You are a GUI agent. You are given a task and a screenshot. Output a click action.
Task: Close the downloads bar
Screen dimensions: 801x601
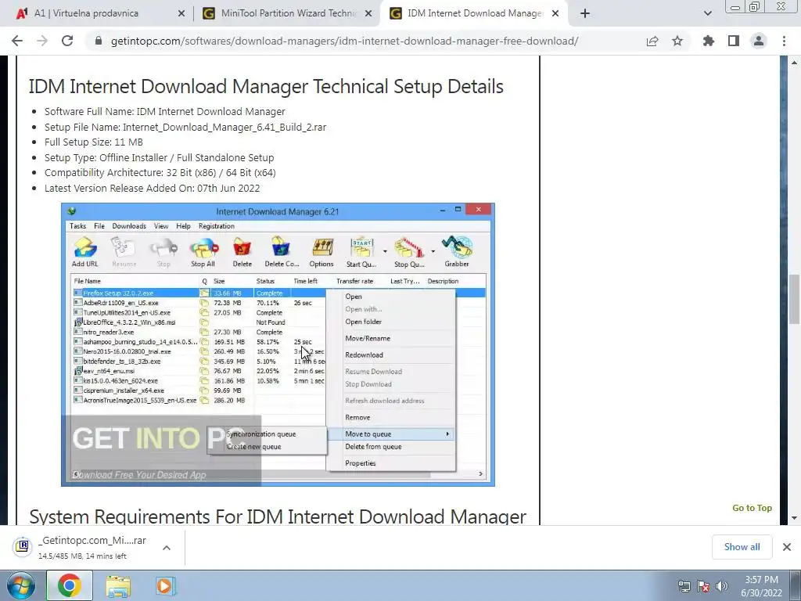pyautogui.click(x=787, y=547)
